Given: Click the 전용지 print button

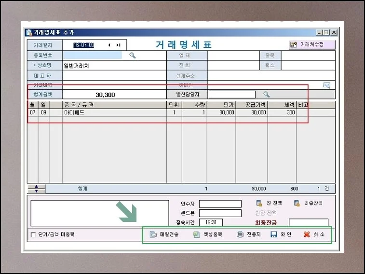Looking at the screenshot, I should point(249,234).
